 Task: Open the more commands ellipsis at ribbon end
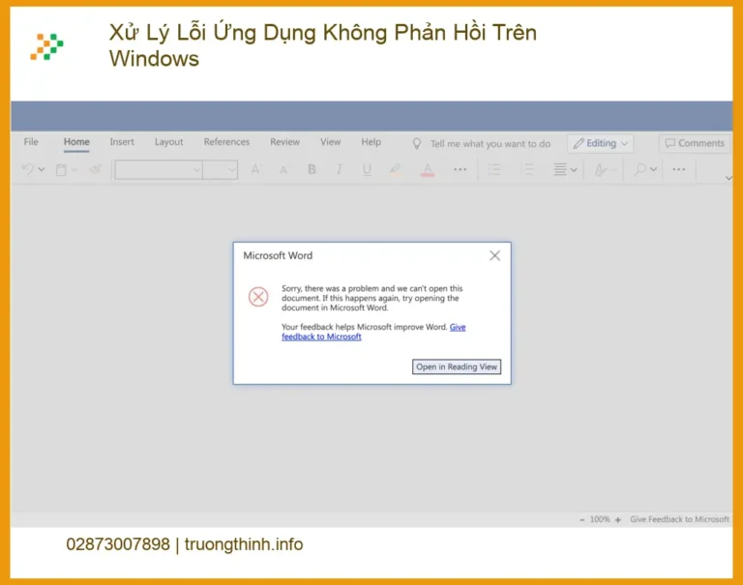pyautogui.click(x=678, y=169)
